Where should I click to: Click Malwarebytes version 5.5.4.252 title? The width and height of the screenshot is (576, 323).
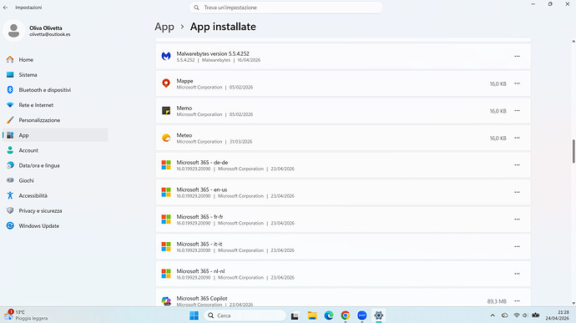pyautogui.click(x=213, y=53)
